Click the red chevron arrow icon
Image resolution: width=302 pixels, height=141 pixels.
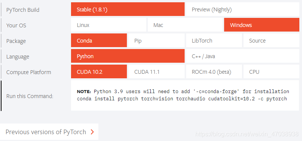92,132
